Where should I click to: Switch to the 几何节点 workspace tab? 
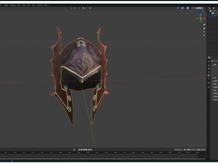point(40,5)
